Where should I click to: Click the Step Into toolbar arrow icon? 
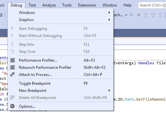[146, 15]
